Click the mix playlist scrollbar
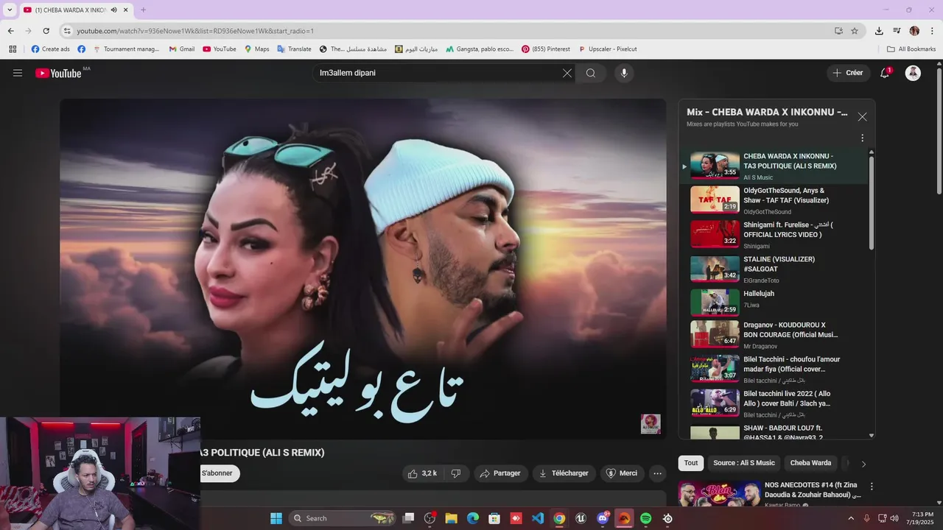 tap(872, 202)
